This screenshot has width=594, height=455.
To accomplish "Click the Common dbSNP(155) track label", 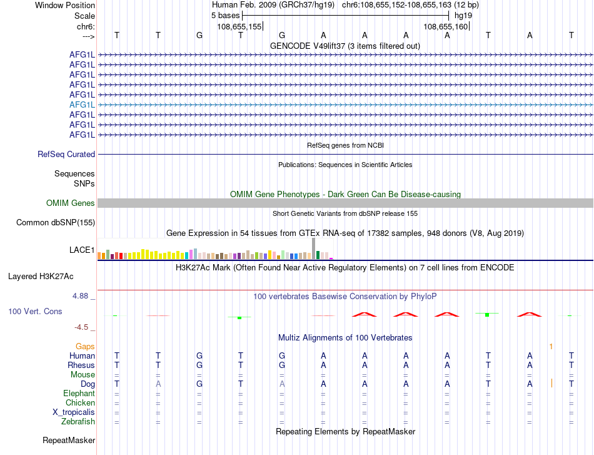I will click(55, 223).
